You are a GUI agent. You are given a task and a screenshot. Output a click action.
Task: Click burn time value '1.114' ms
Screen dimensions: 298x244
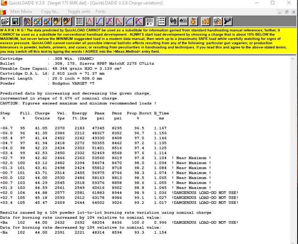pos(160,153)
